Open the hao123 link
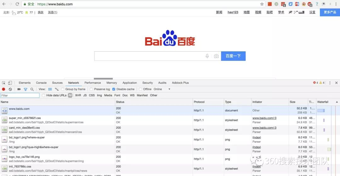Image resolution: width=340 pixels, height=176 pixels. coord(233,12)
